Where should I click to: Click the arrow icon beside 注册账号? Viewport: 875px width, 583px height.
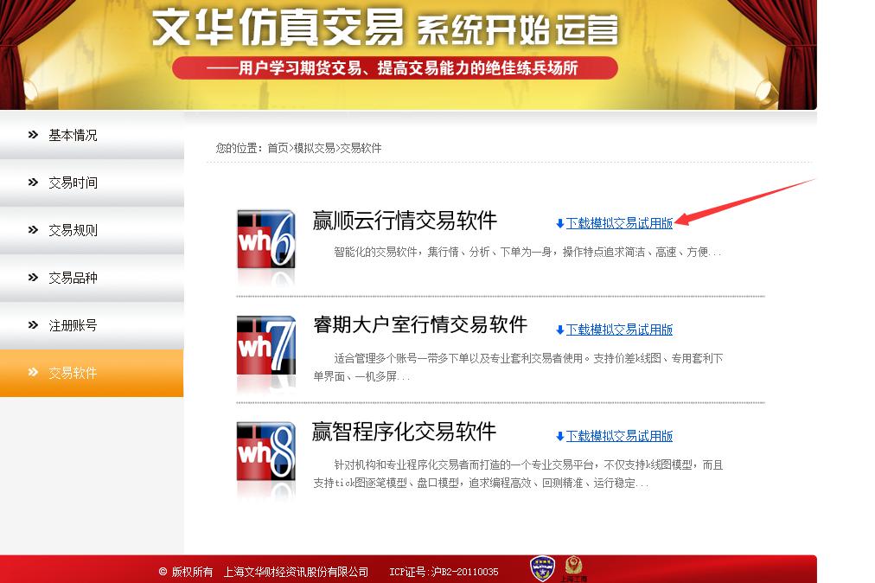(31, 325)
